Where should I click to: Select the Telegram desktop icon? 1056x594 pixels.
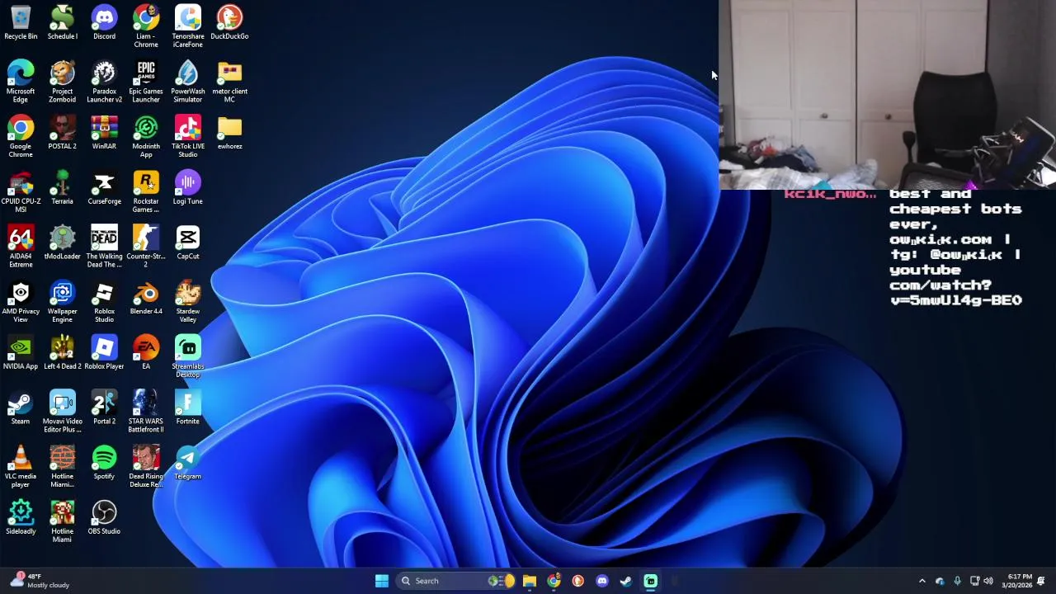188,463
